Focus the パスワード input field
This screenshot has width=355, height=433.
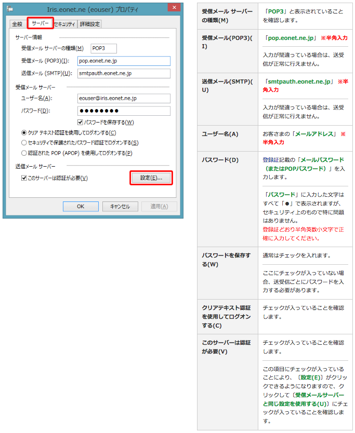[x=124, y=111]
